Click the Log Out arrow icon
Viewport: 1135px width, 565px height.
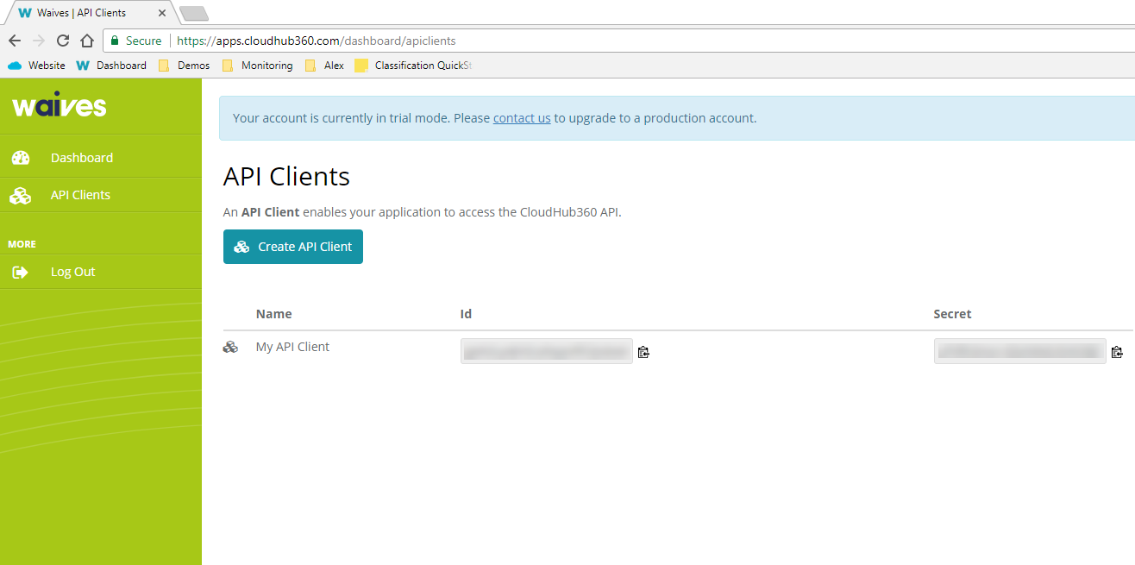click(x=20, y=272)
